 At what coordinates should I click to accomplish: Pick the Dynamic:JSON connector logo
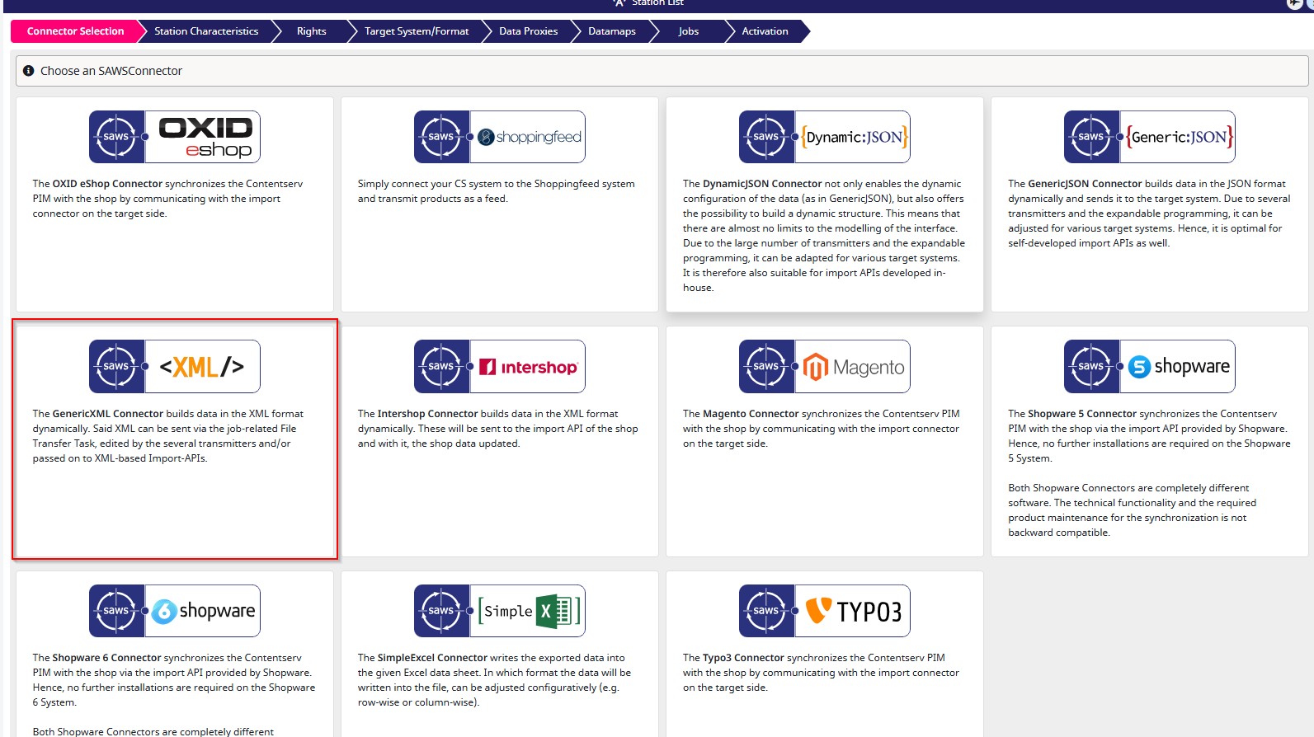(825, 137)
